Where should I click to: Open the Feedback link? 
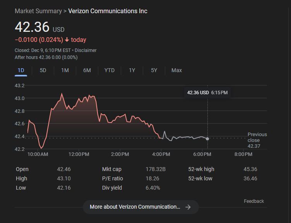point(254,201)
